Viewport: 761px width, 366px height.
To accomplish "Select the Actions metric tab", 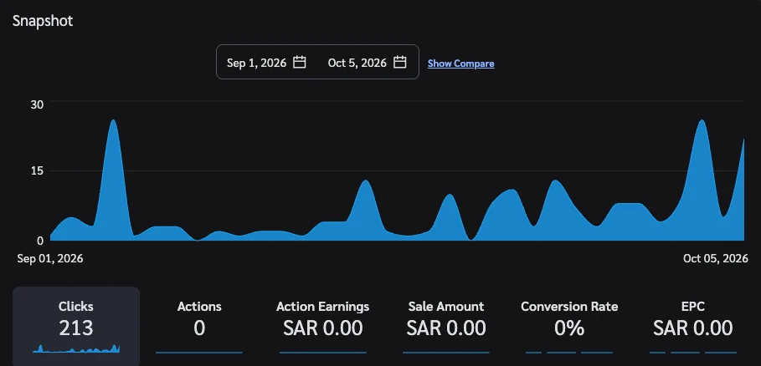I will [x=199, y=326].
